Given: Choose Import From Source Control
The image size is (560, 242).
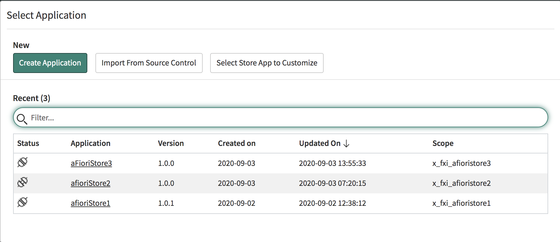Looking at the screenshot, I should point(149,63).
